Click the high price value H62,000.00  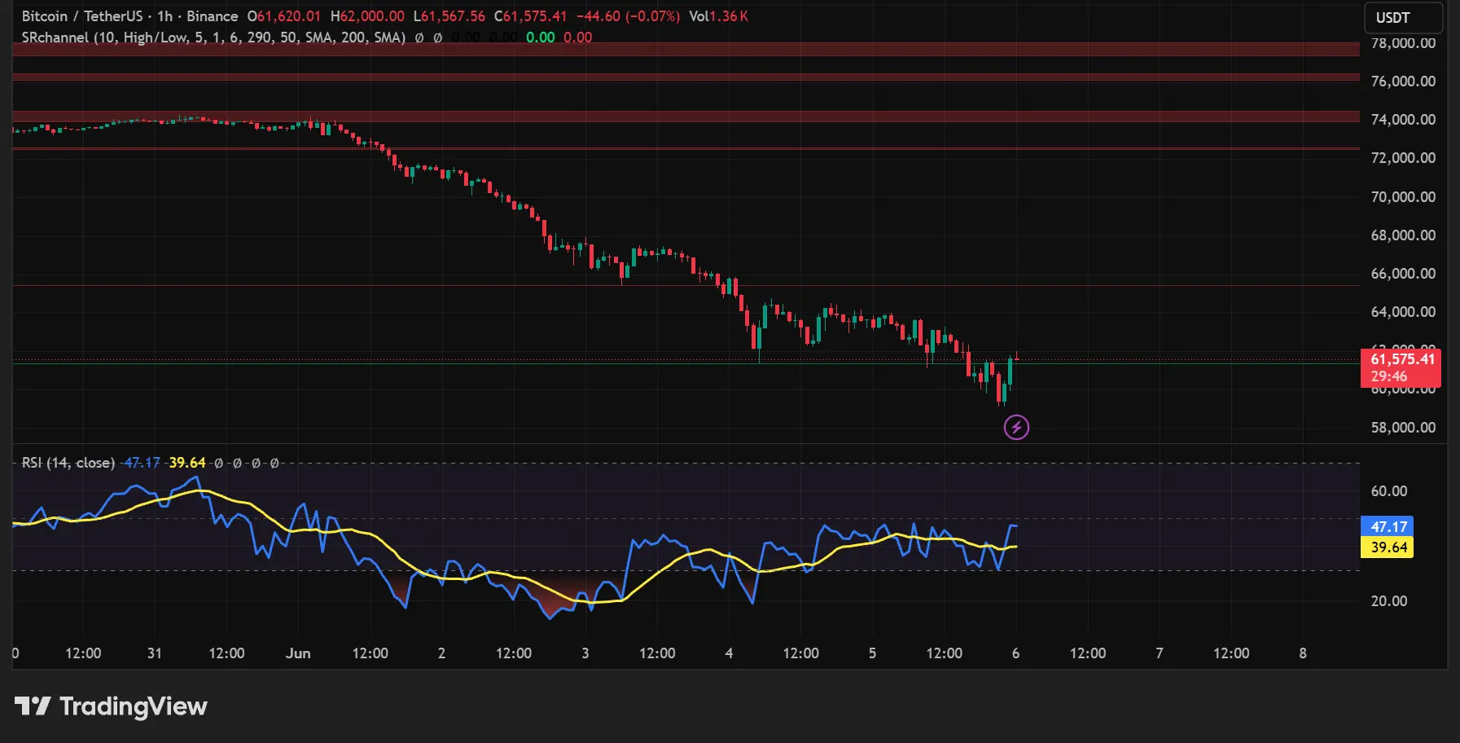coord(367,16)
